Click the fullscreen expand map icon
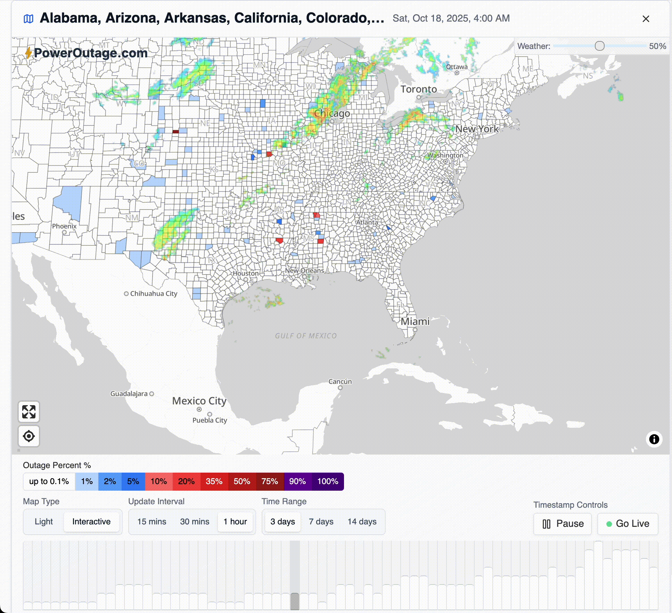 (29, 412)
